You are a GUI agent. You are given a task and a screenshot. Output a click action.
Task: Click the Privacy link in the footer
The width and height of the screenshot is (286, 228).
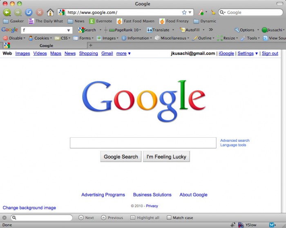tap(152, 206)
